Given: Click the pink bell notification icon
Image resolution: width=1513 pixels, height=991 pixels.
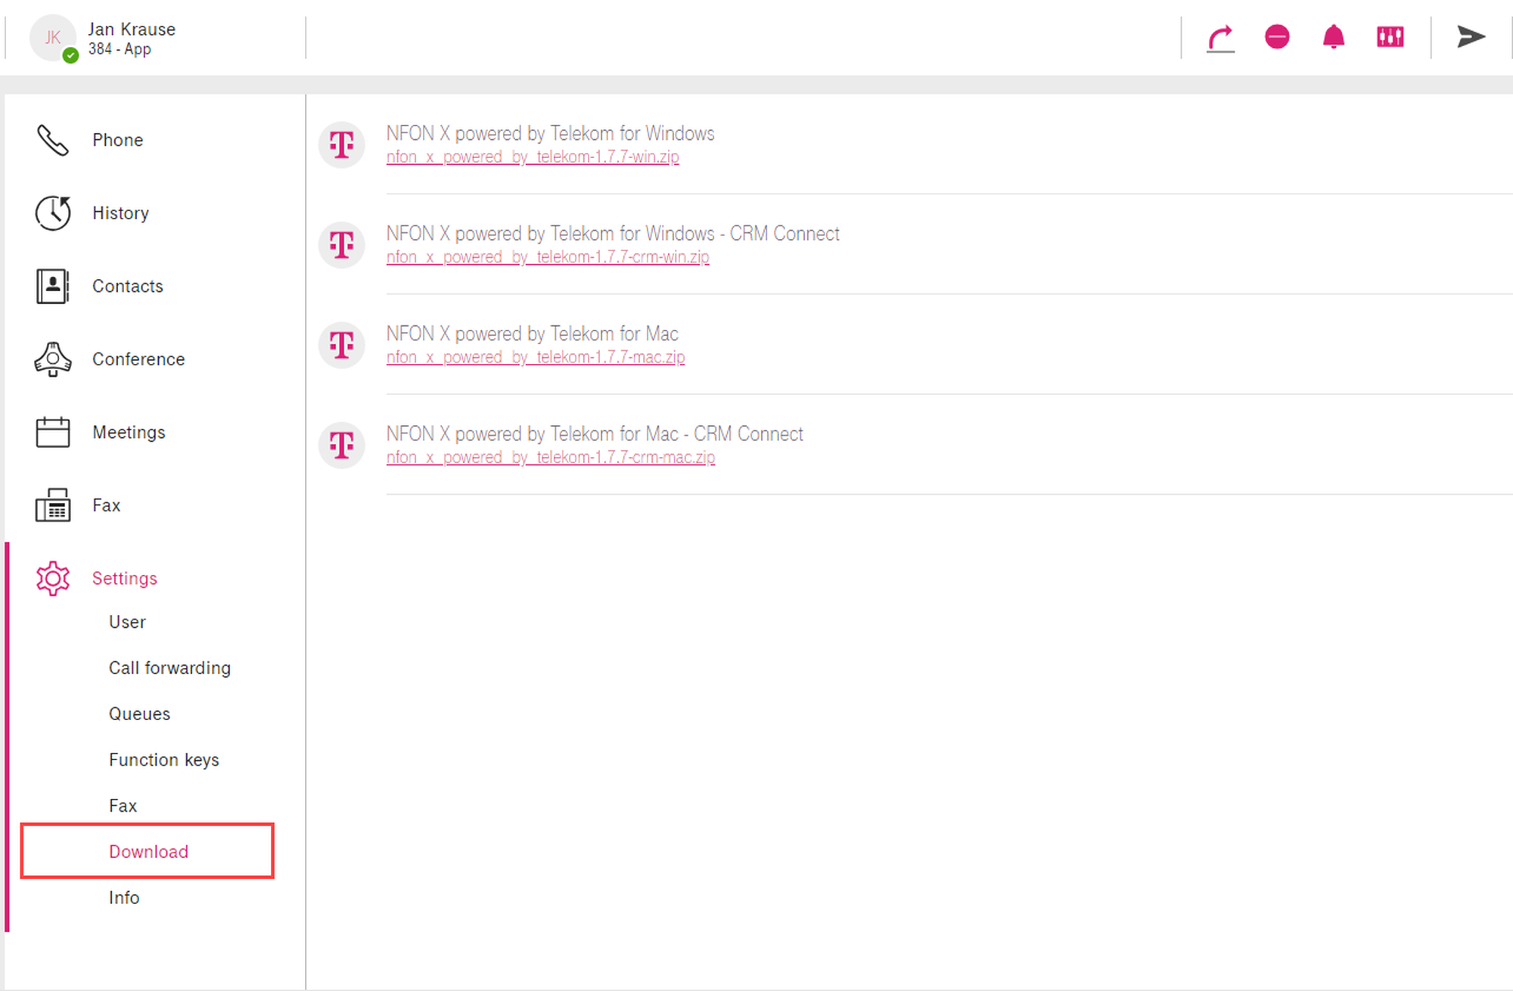Looking at the screenshot, I should 1333,36.
